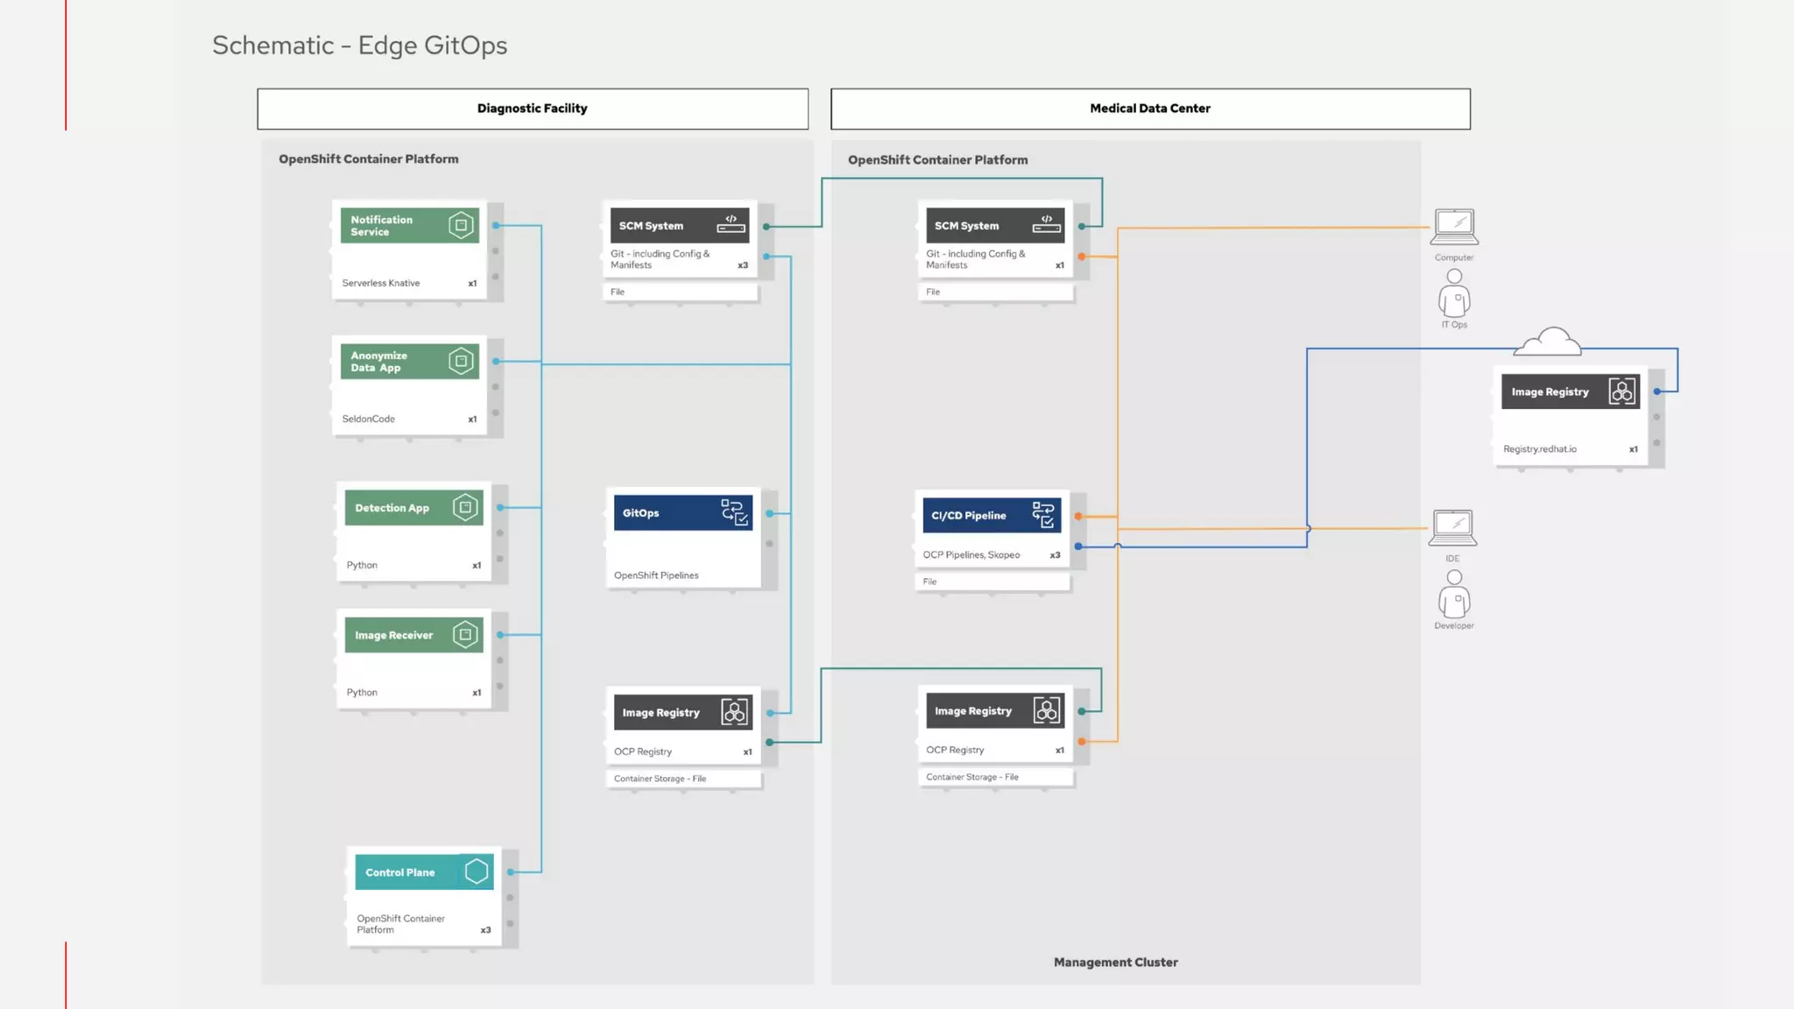Image resolution: width=1794 pixels, height=1009 pixels.
Task: Click the CI/CD Pipeline workflow icon
Action: [x=1043, y=515]
